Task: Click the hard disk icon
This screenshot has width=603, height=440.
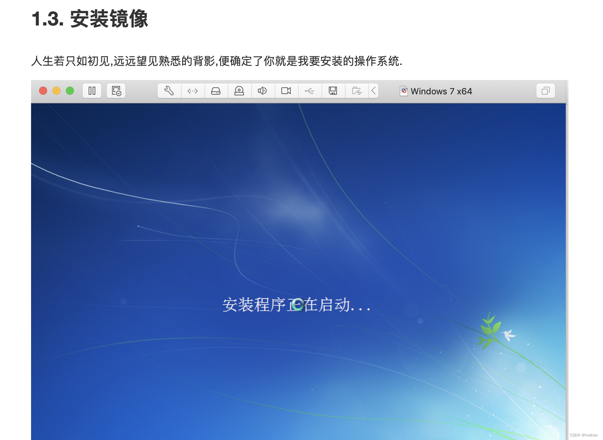Action: point(216,91)
